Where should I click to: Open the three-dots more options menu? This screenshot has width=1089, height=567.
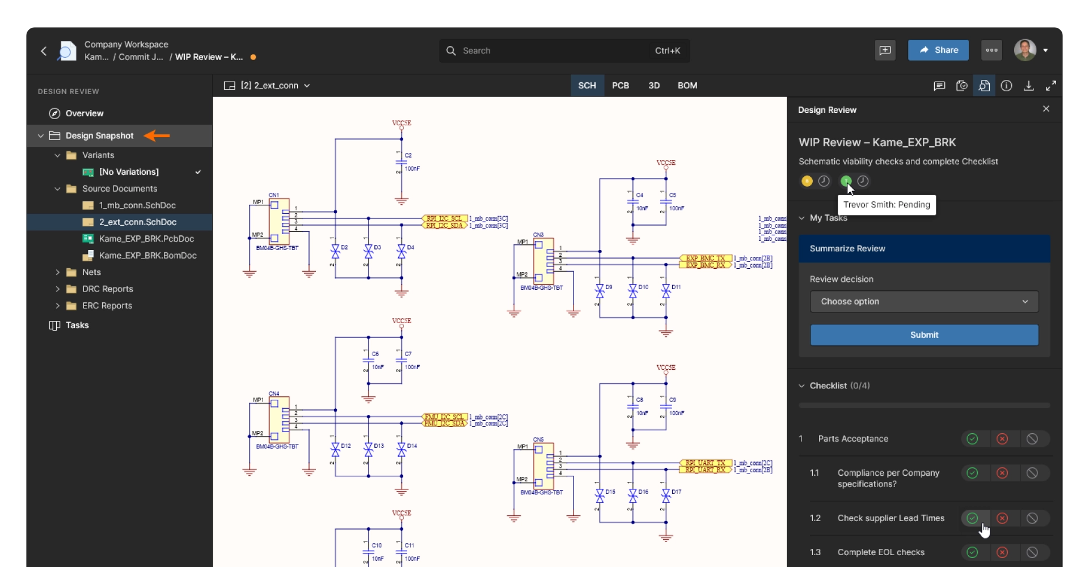(x=991, y=50)
